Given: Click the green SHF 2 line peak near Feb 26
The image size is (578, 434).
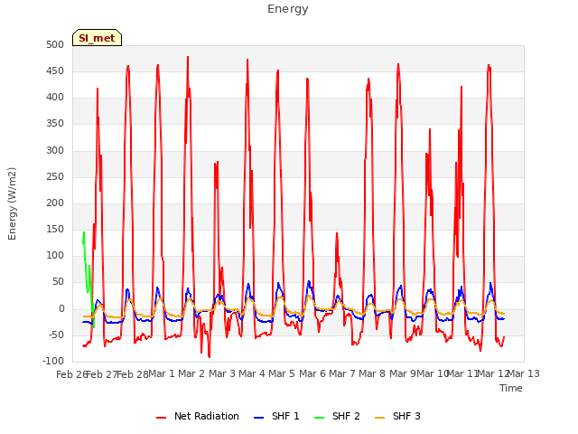Looking at the screenshot, I should [x=84, y=232].
